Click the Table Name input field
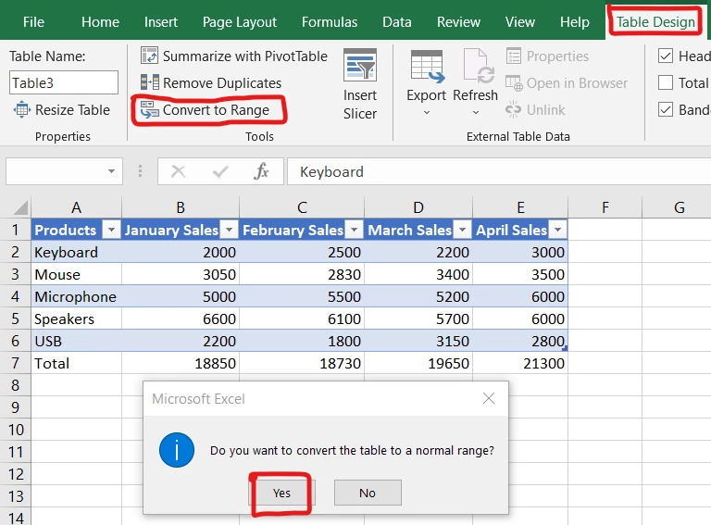 pyautogui.click(x=64, y=83)
